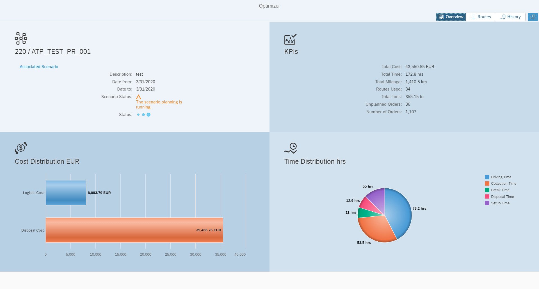
Task: Click the 73.2 hrs pie label
Action: tap(419, 209)
